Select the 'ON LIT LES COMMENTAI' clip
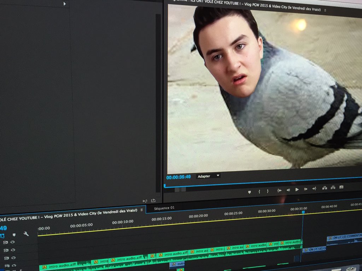Viewport: 362px width, 271px height. (x=344, y=240)
